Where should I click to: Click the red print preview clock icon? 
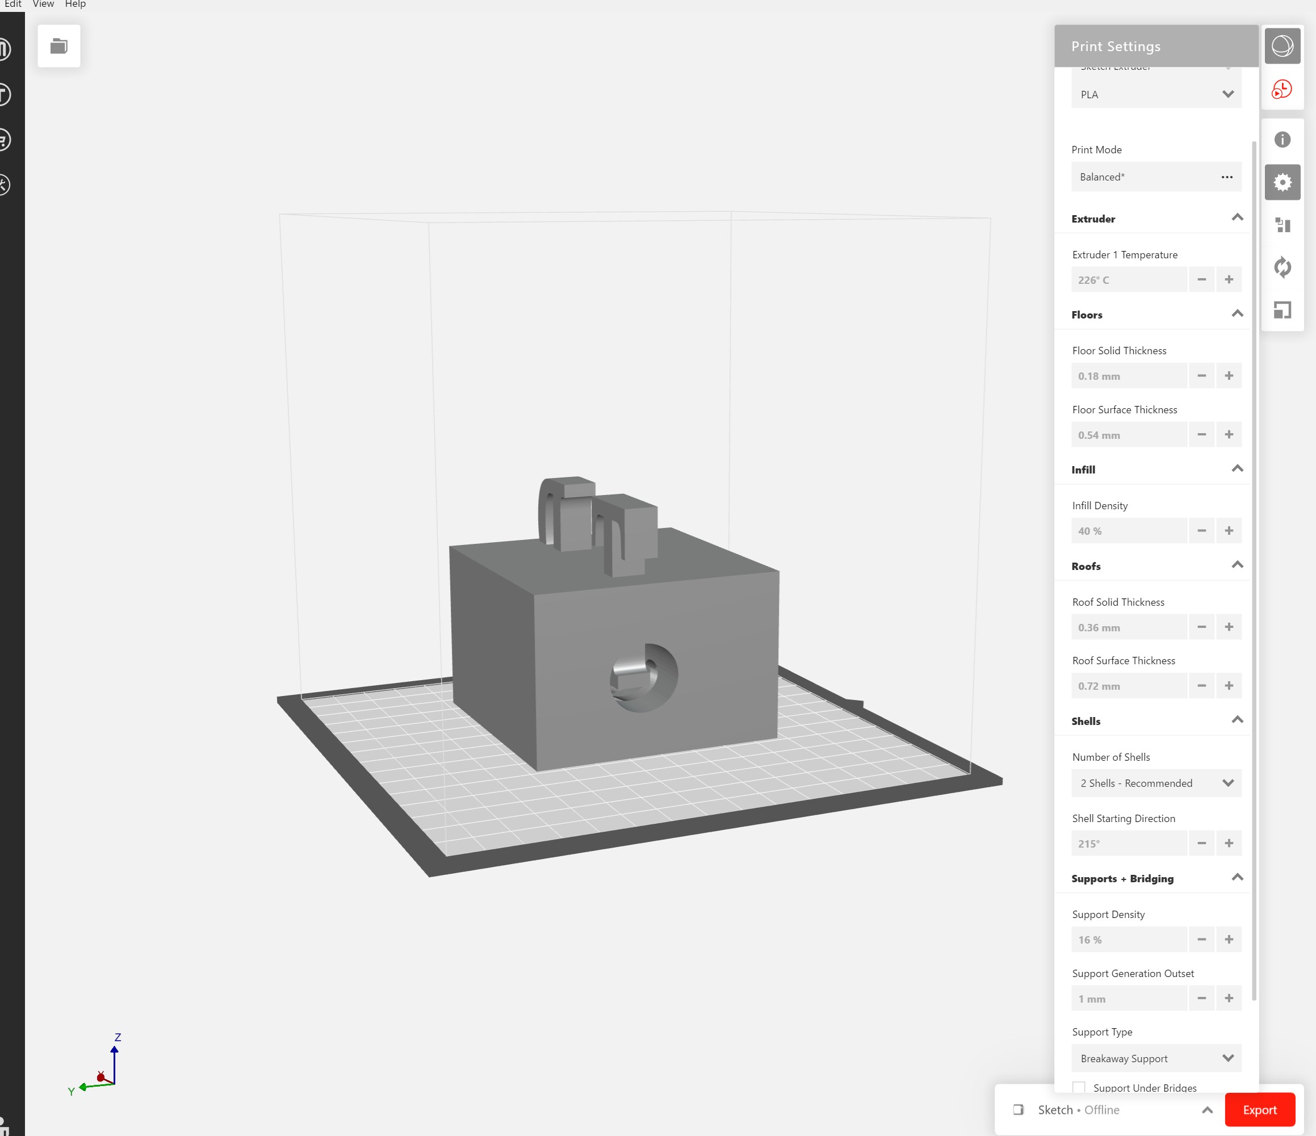click(1282, 89)
